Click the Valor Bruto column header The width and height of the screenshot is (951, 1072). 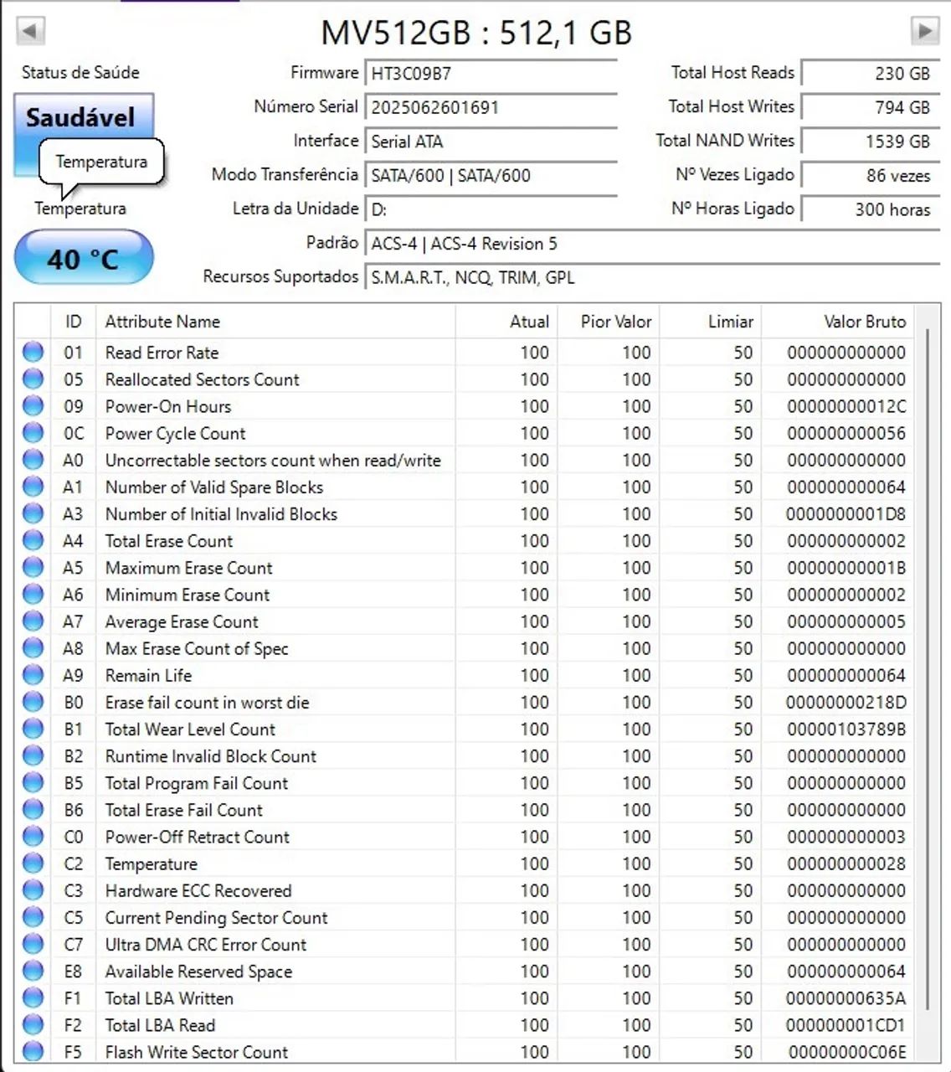click(x=837, y=322)
